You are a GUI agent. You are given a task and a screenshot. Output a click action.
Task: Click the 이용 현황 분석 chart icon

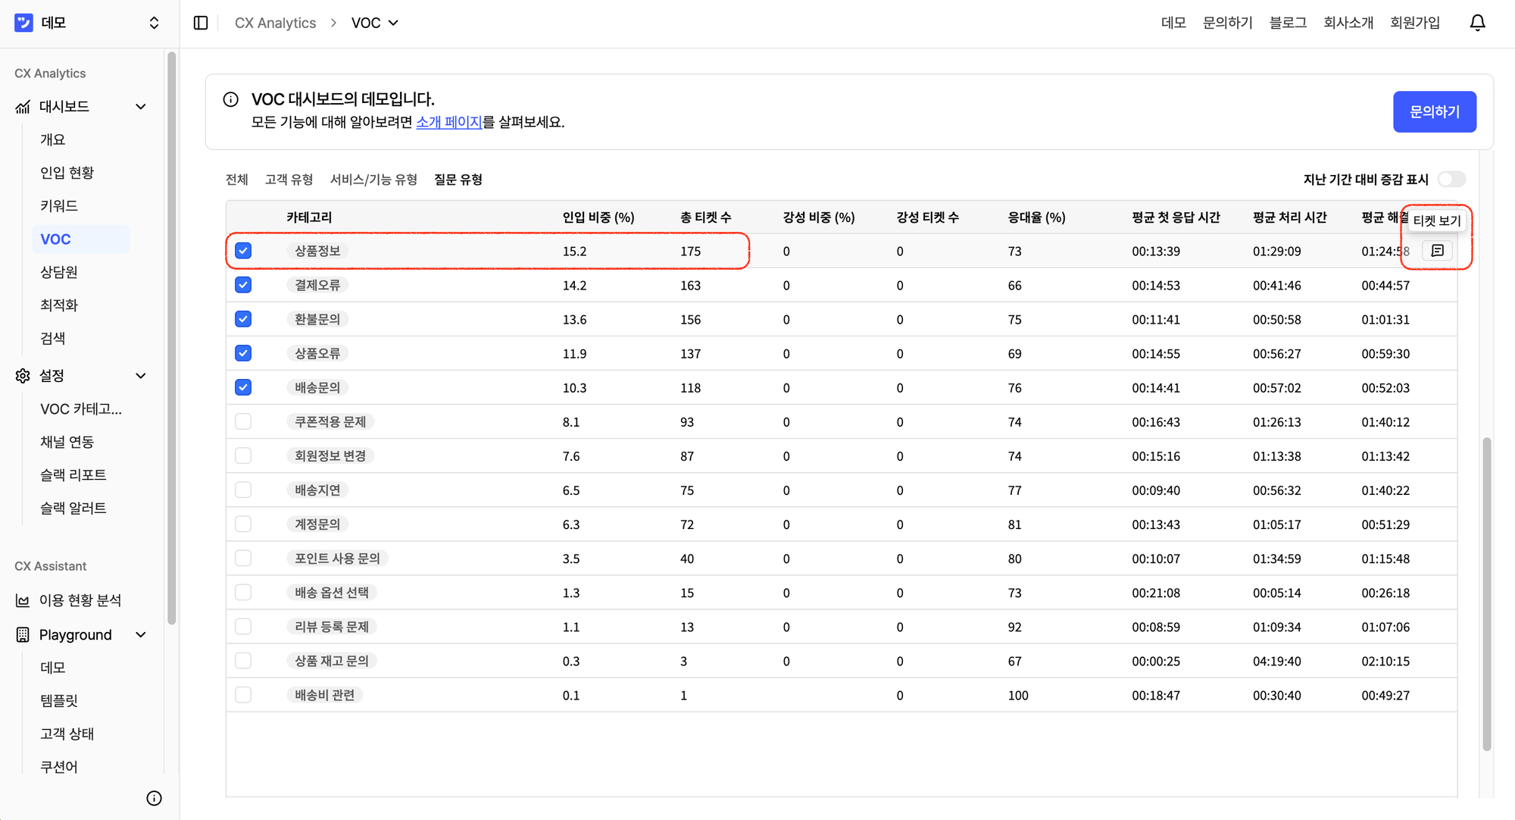click(x=22, y=599)
